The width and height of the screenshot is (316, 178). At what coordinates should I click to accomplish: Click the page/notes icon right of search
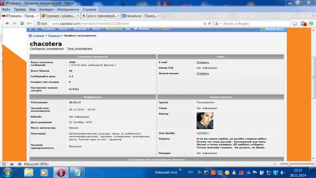[x=295, y=24]
